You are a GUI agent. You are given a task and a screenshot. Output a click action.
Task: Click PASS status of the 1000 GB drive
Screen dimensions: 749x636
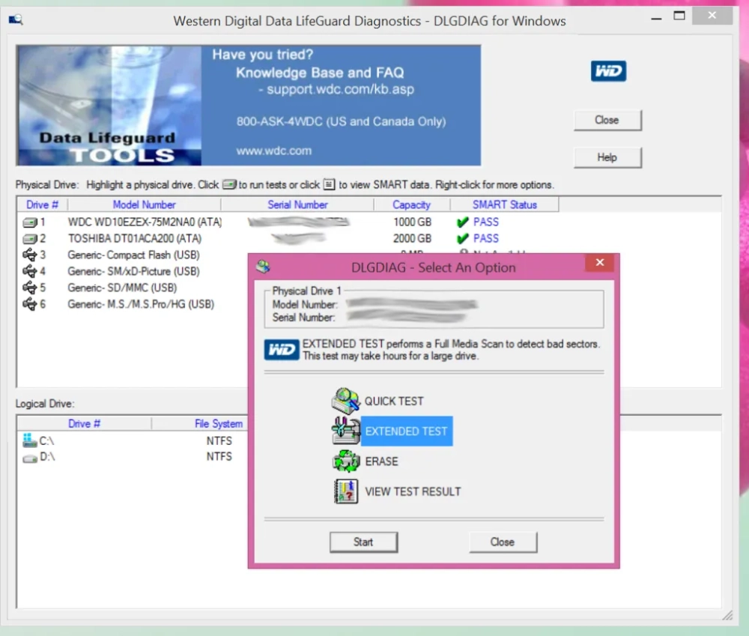pyautogui.click(x=486, y=222)
